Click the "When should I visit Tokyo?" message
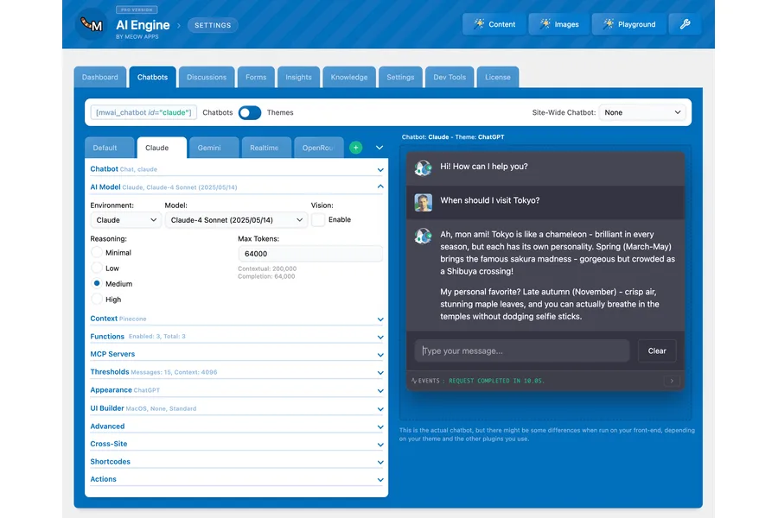Image resolution: width=778 pixels, height=518 pixels. 490,200
